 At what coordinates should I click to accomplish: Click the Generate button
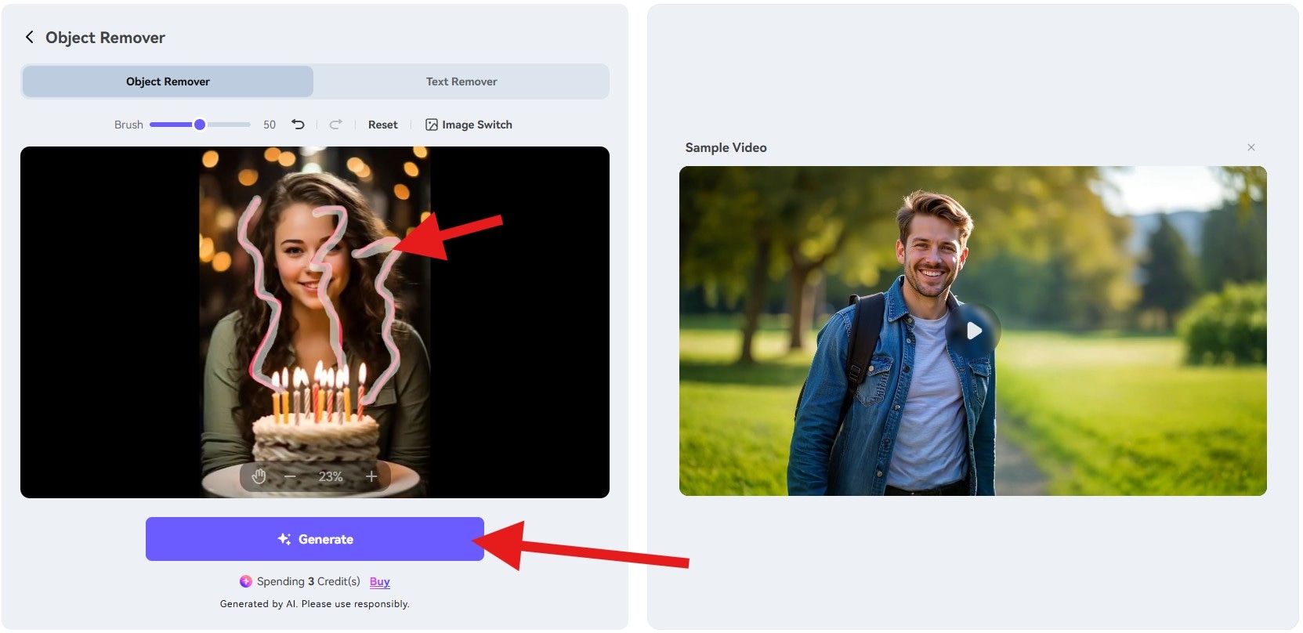(x=315, y=539)
